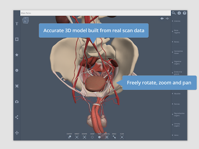This screenshot has width=199, height=149.
Task: Toggle Ghost mode circle icon
Action: 92,137
